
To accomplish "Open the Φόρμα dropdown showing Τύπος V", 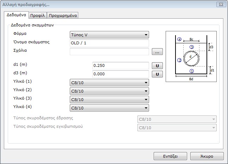I will (109, 34).
